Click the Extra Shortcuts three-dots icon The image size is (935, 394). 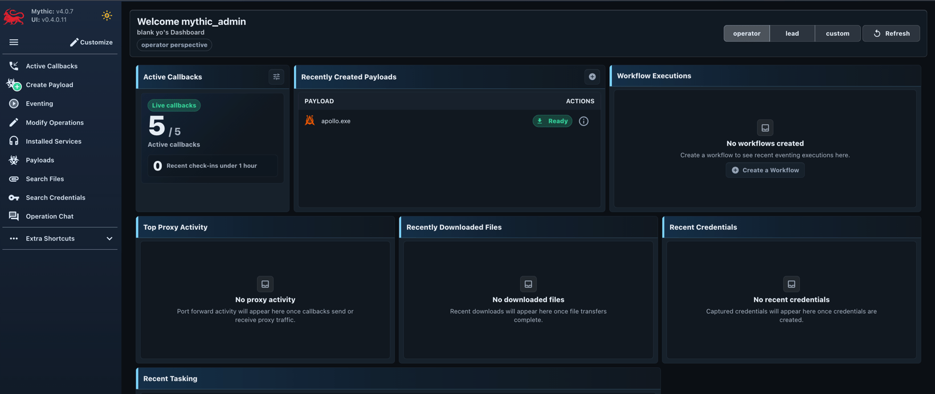click(14, 238)
